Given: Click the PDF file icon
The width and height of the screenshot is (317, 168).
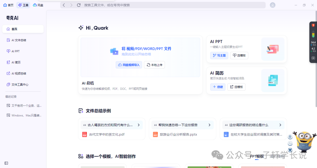Looking at the screenshot, I should click(x=85, y=135).
